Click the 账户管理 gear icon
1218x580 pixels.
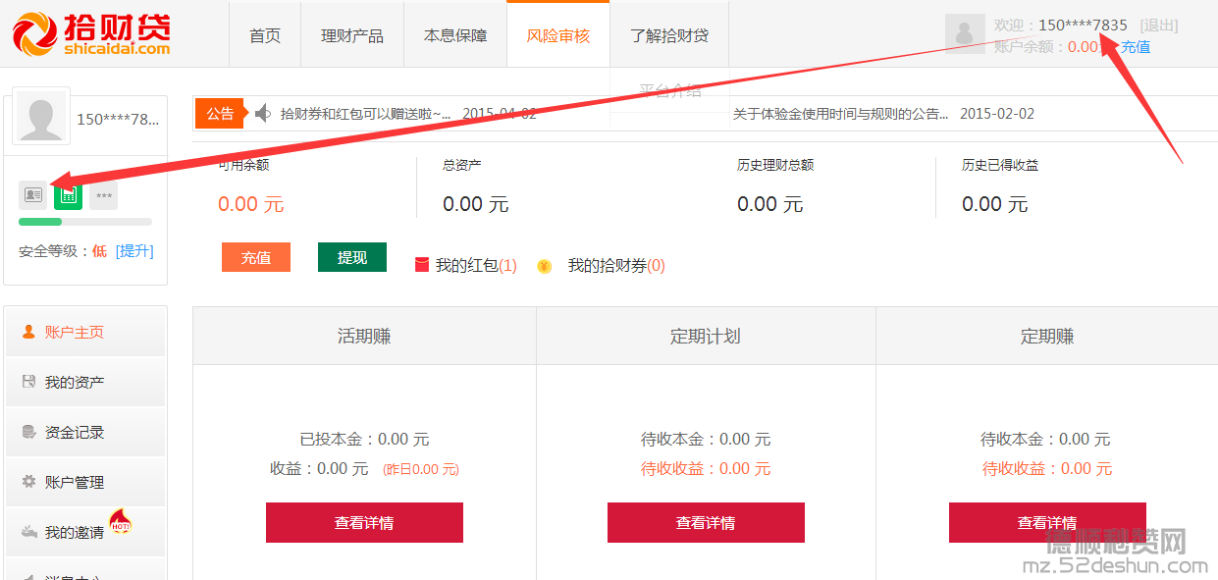30,482
